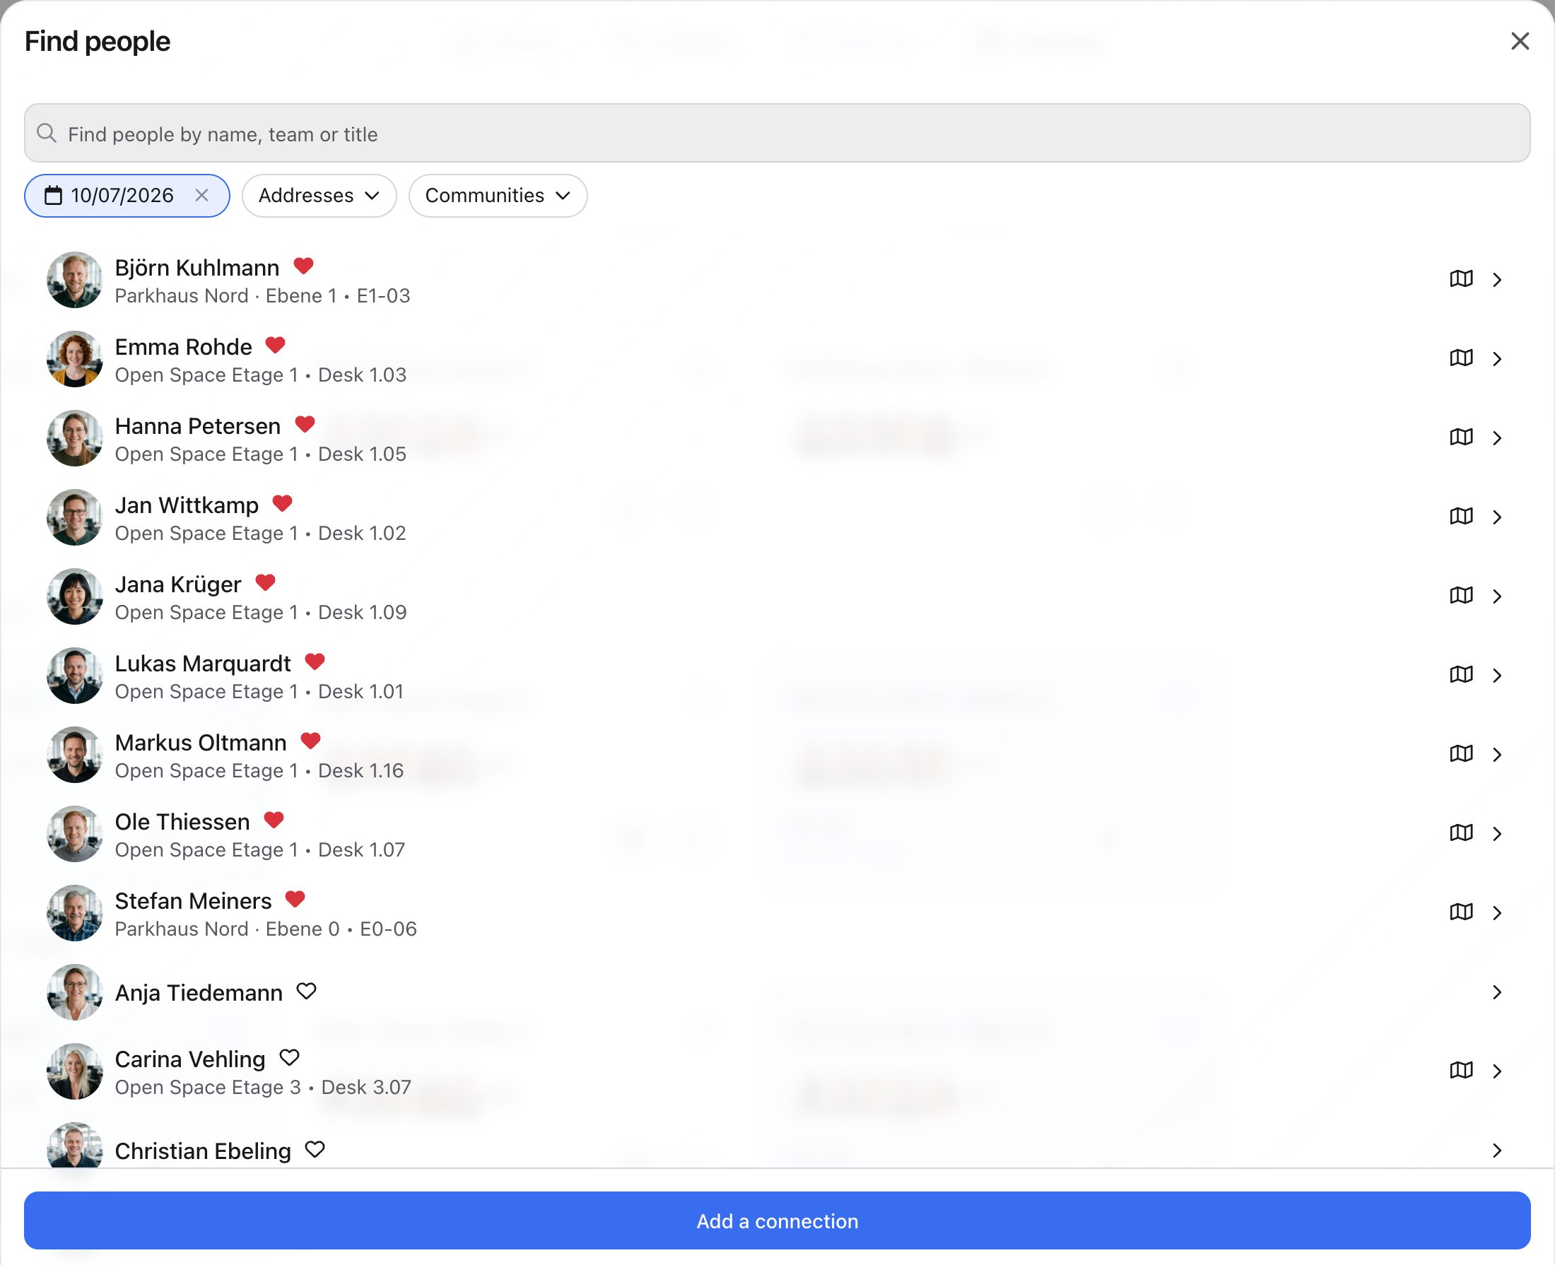Unfavorite Björn Kuhlmann with the red heart
This screenshot has height=1265, width=1555.
(303, 266)
